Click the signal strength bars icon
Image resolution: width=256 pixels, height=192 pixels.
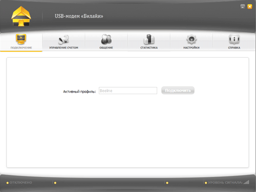tap(246, 182)
